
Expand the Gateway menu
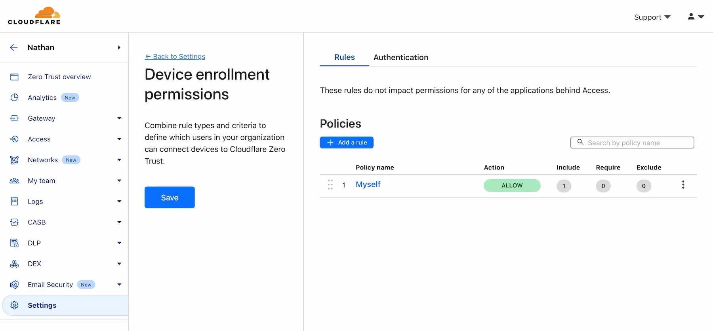tap(119, 118)
